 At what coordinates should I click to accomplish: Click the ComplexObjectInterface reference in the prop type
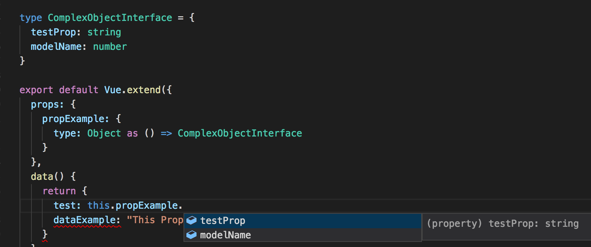coord(240,133)
